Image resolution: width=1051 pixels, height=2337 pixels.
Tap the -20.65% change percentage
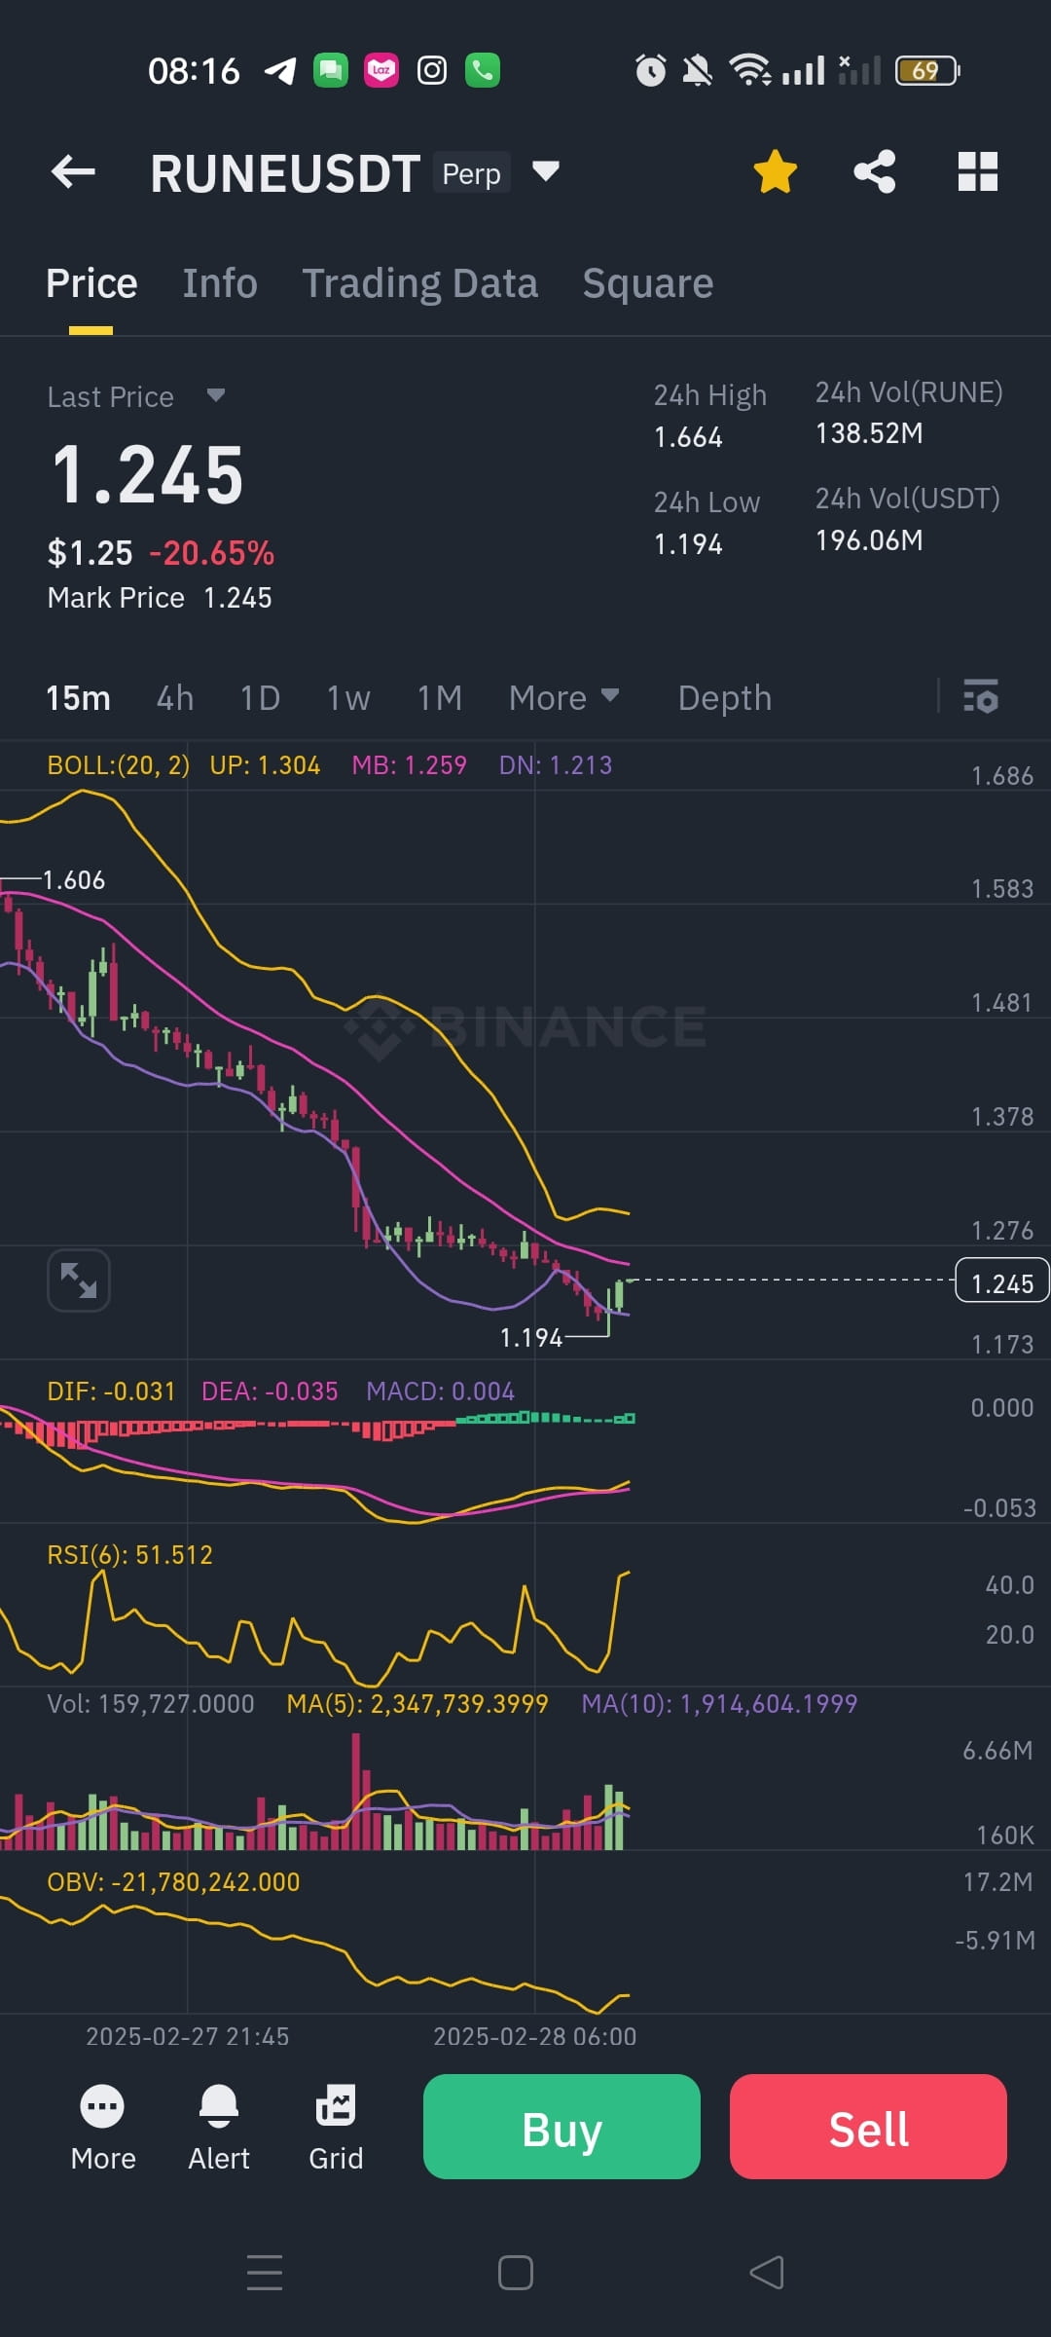pyautogui.click(x=211, y=553)
